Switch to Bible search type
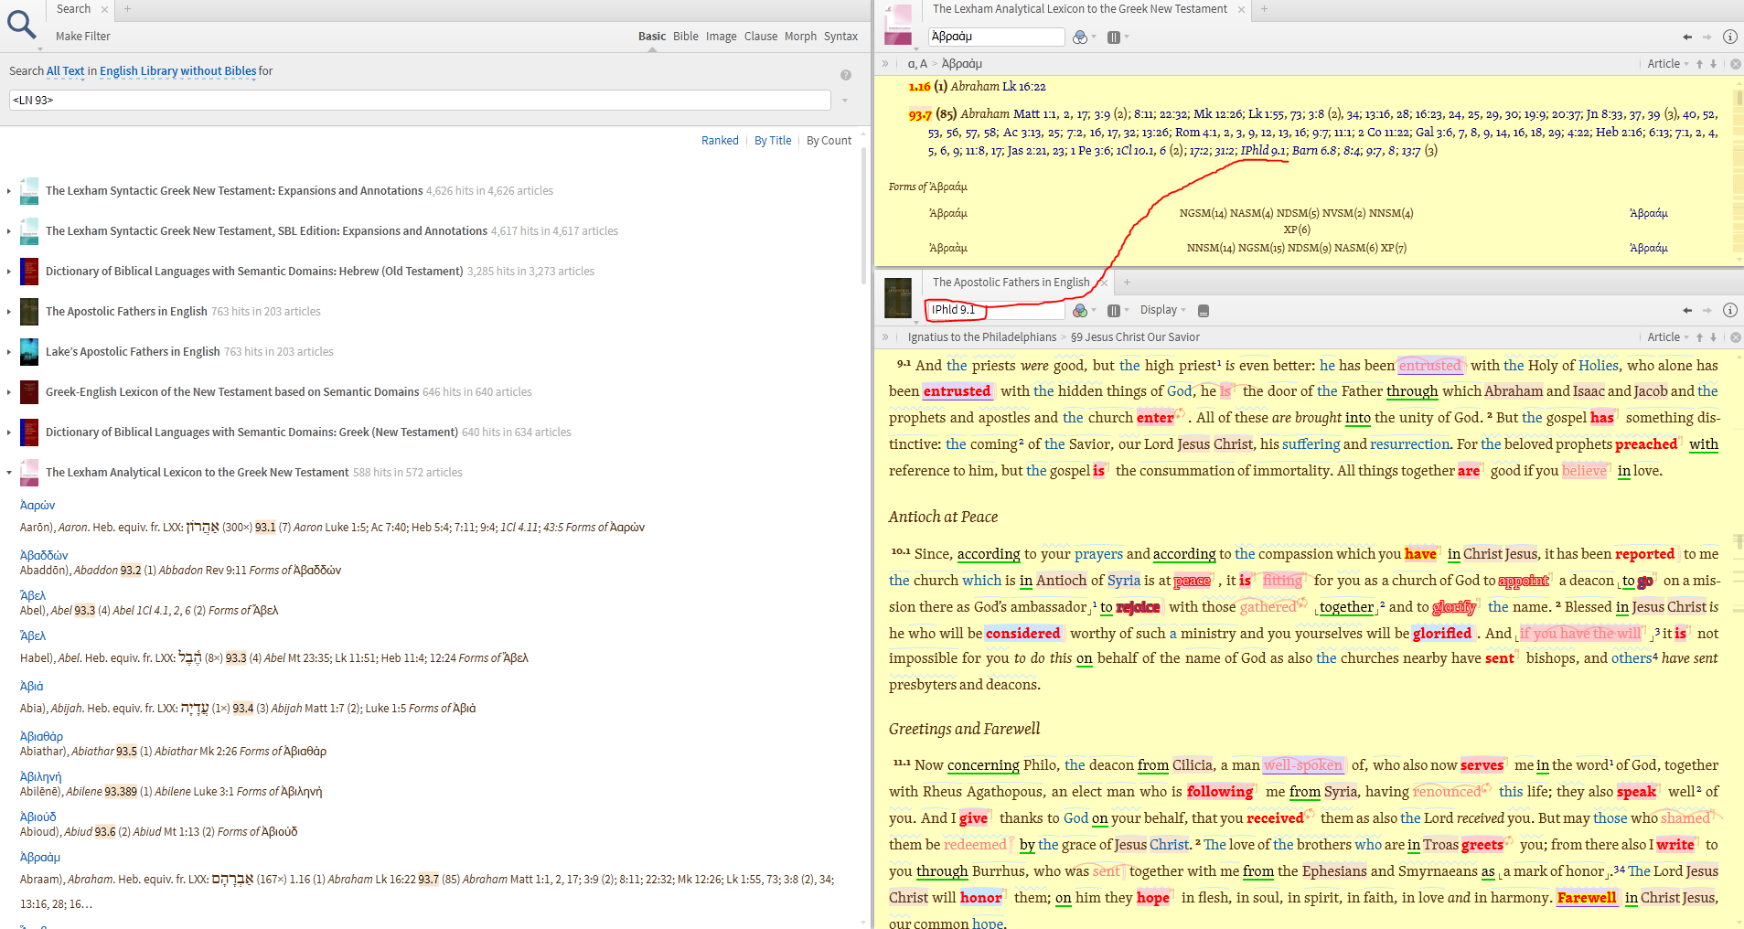Viewport: 1744px width, 929px height. click(686, 37)
